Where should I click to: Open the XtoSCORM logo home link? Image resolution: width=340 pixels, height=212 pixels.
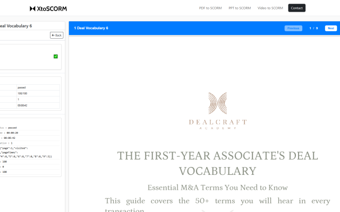coord(48,8)
